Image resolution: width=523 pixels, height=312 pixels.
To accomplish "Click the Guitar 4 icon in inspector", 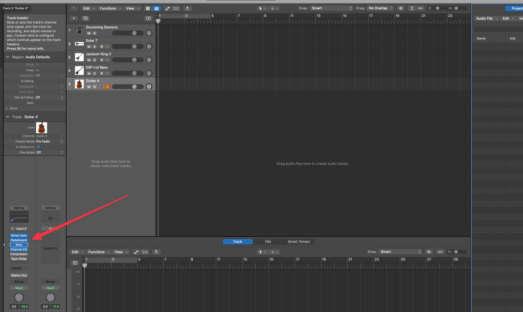I will click(42, 128).
